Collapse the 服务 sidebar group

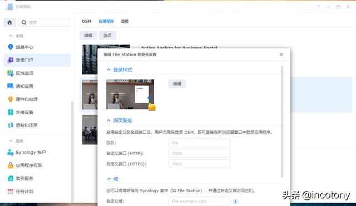[x=11, y=141]
